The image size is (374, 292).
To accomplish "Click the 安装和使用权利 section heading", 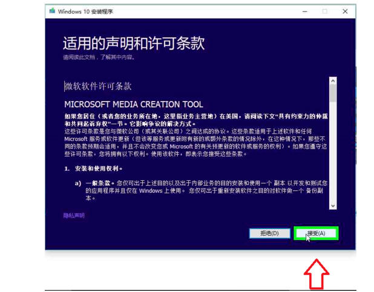I will [97, 168].
